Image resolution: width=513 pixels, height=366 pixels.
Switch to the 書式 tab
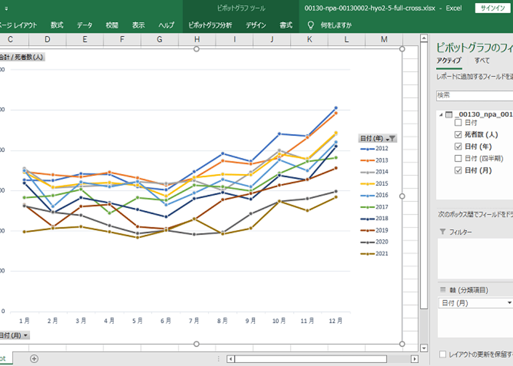coord(286,25)
